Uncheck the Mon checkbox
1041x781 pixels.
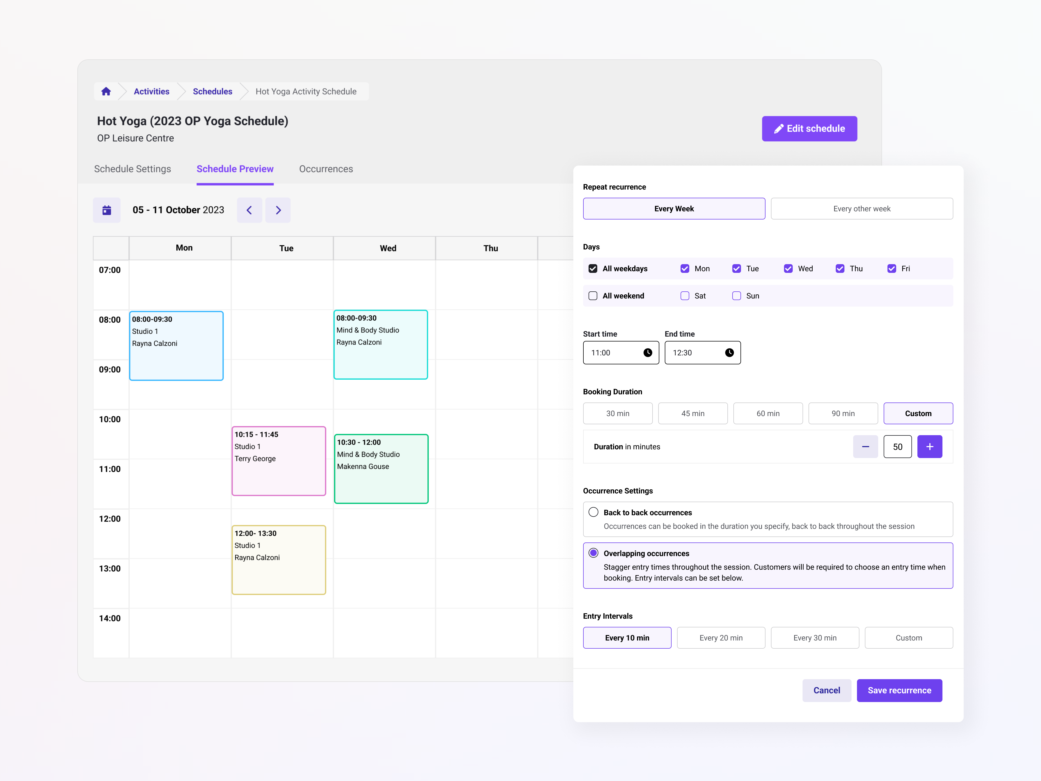point(685,268)
